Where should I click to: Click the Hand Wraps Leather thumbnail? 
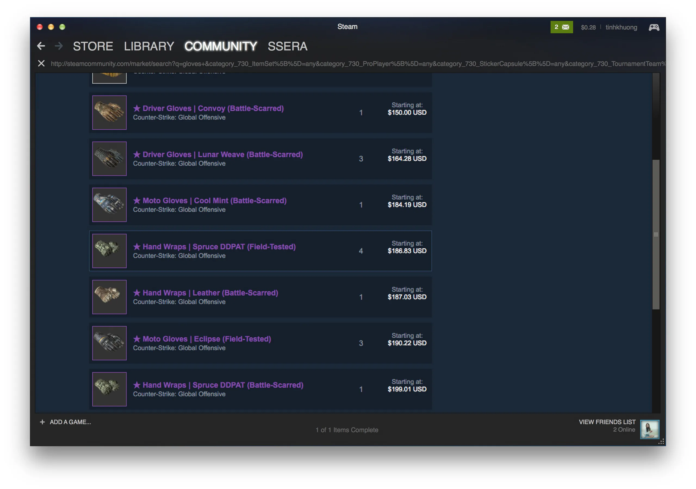point(110,297)
